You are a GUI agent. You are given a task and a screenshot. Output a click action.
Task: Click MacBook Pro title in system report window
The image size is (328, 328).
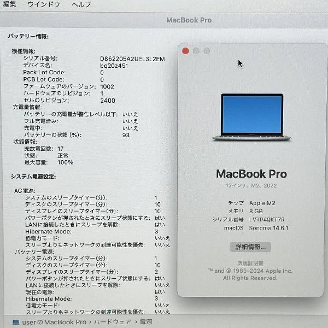coord(189,20)
